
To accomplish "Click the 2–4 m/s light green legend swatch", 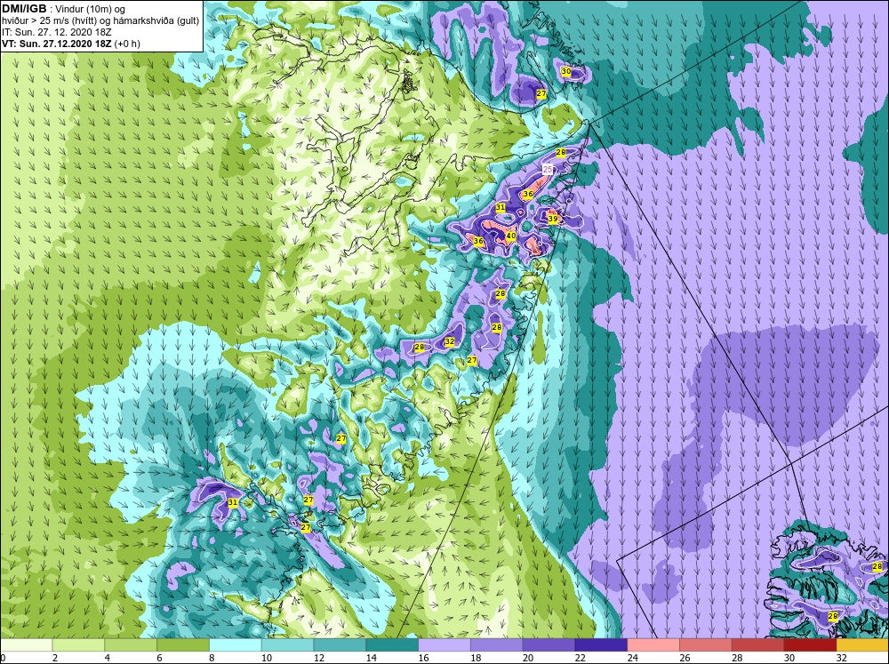I will [x=78, y=644].
